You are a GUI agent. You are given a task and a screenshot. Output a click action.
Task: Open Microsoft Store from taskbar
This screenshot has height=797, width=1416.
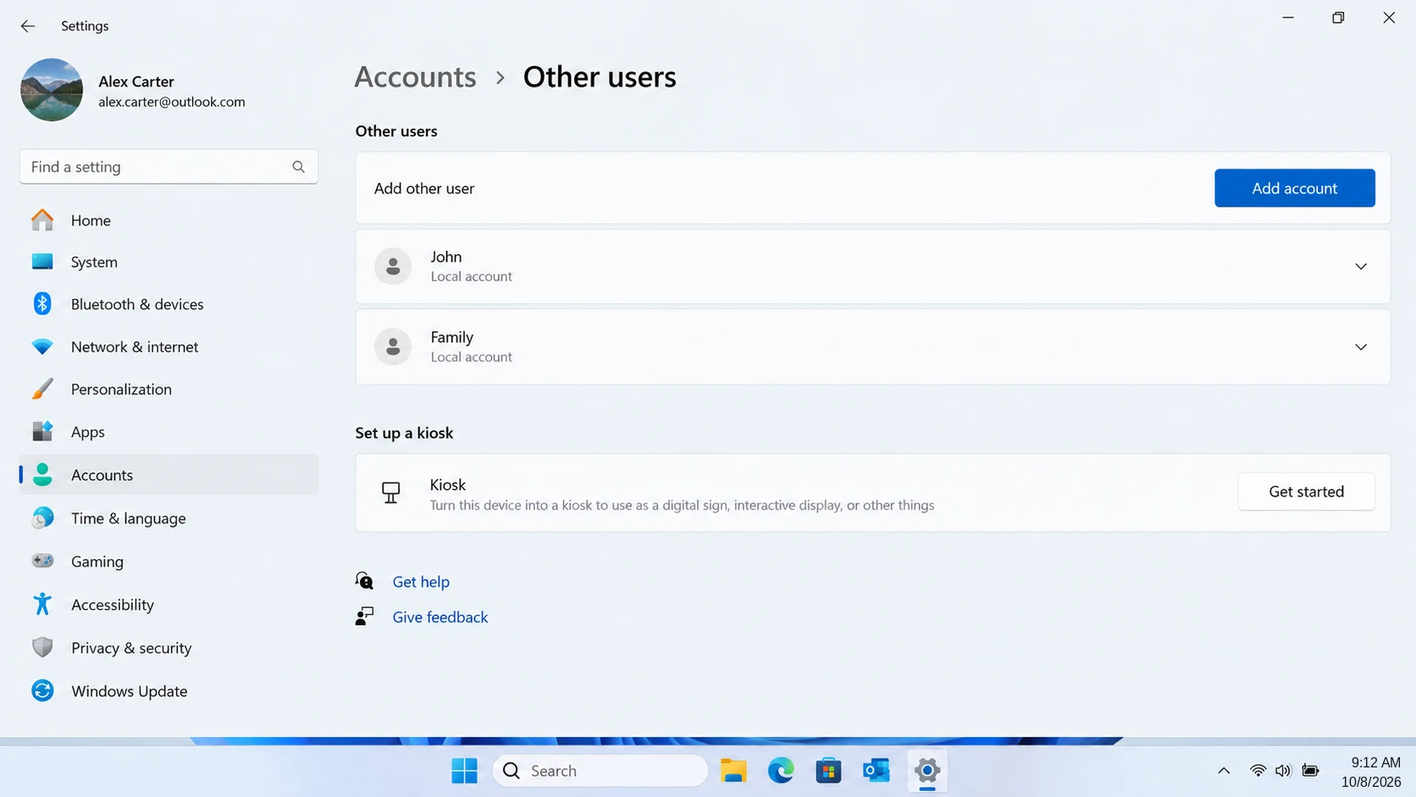tap(828, 771)
